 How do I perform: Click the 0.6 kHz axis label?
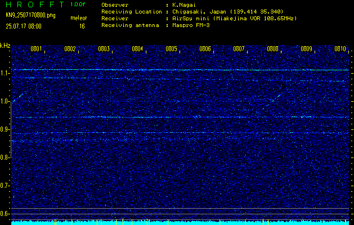pos(5,214)
